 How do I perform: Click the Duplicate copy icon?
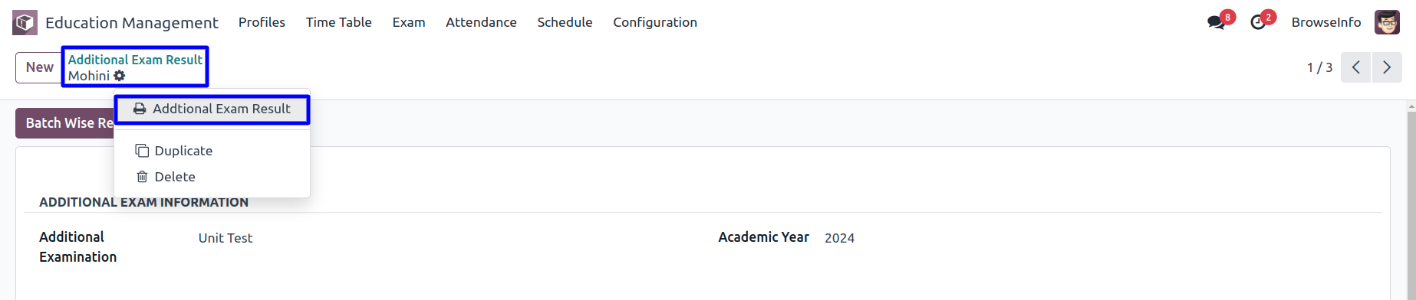click(x=142, y=151)
